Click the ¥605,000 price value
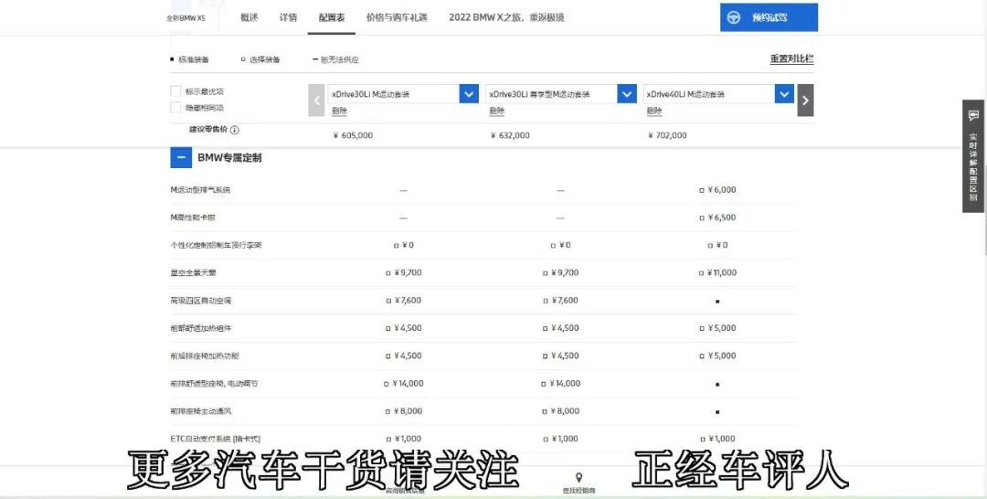This screenshot has width=987, height=499. (353, 135)
